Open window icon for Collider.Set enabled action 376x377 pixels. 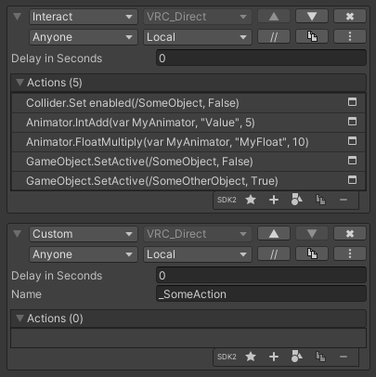(352, 102)
